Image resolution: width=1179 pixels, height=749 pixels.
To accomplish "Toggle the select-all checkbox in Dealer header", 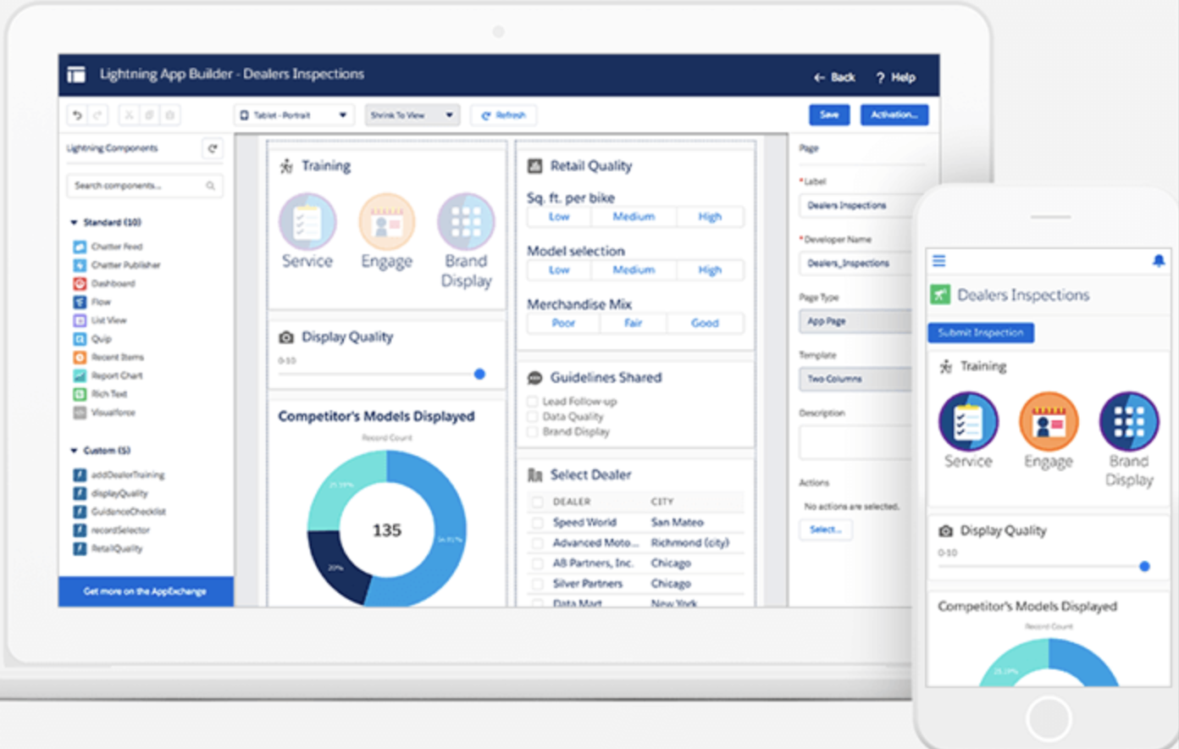I will point(537,502).
